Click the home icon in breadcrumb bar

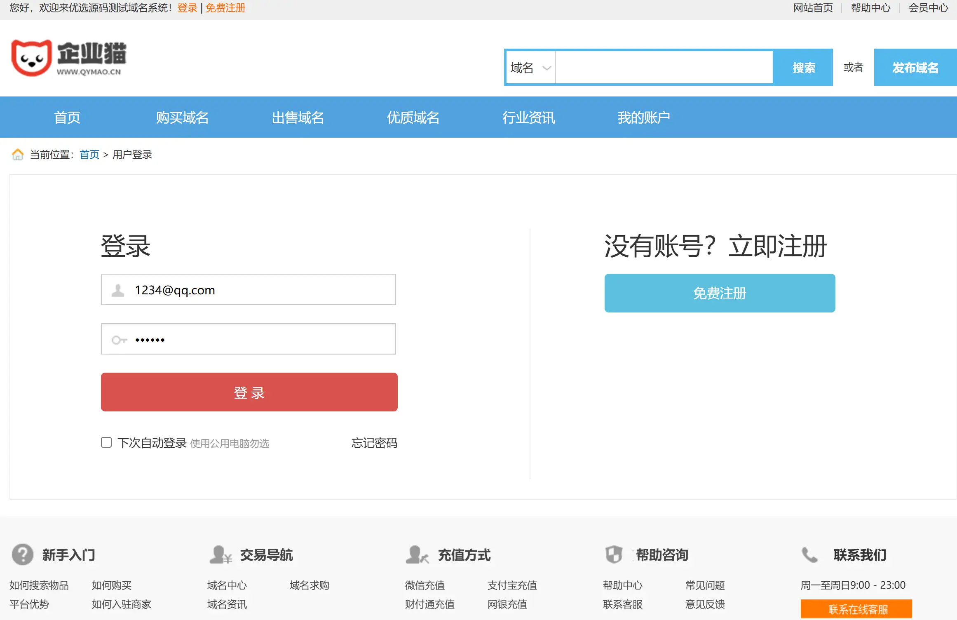coord(18,154)
